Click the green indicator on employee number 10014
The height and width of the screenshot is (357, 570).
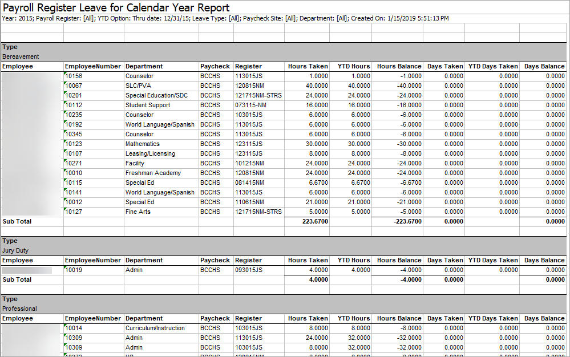tap(66, 326)
